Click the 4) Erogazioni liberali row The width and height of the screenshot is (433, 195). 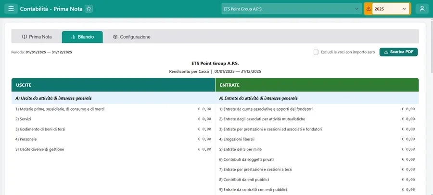coord(317,139)
